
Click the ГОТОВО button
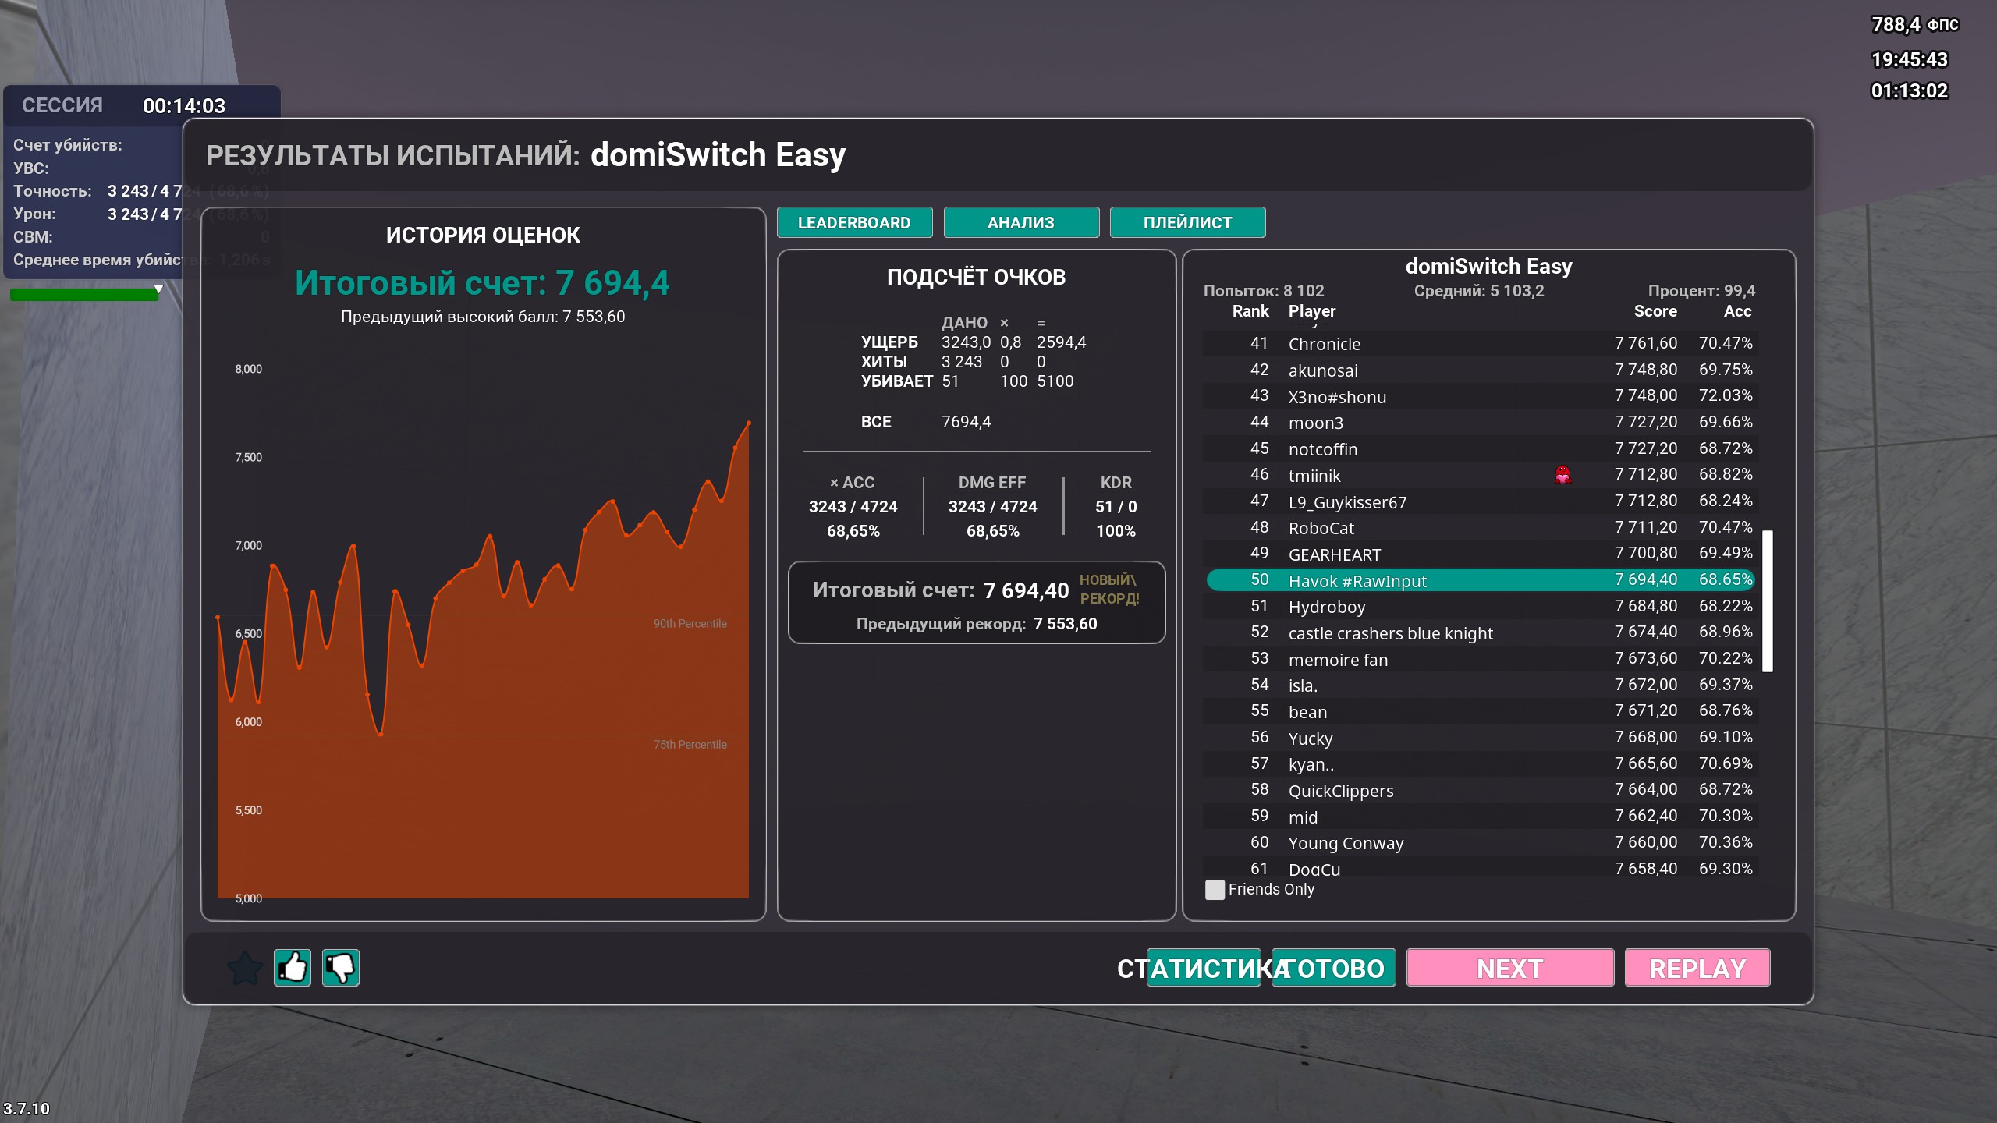click(1335, 969)
